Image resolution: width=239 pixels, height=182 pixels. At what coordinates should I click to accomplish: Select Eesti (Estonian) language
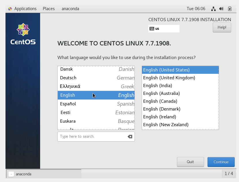[x=96, y=113]
